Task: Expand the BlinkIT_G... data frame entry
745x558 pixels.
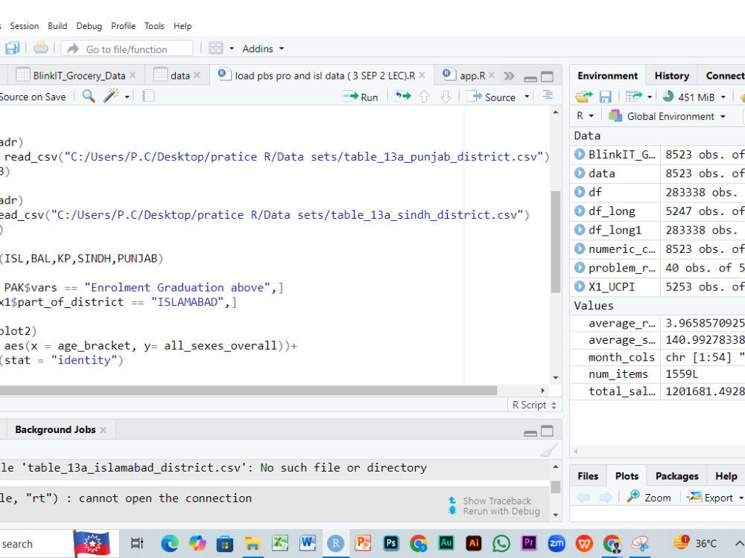Action: point(579,154)
